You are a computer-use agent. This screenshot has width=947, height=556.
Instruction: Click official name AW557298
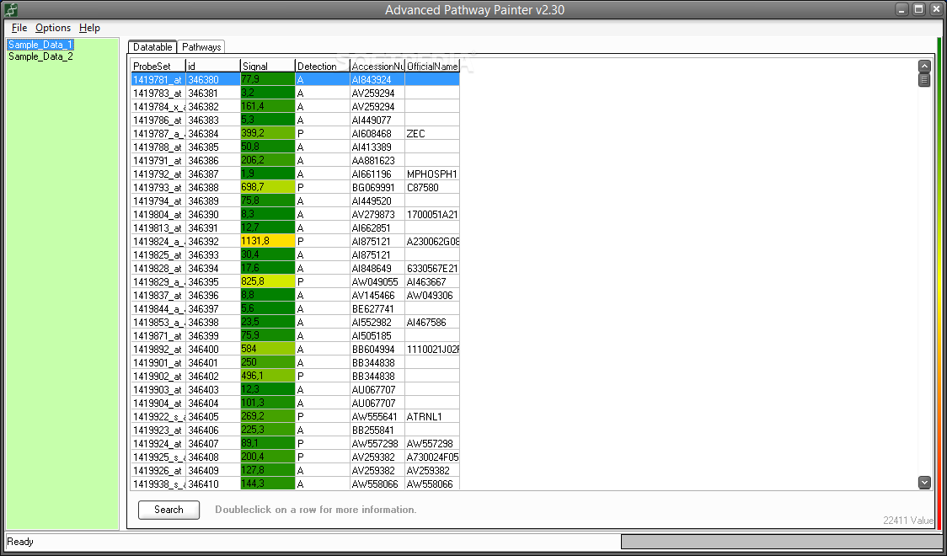[x=432, y=444]
